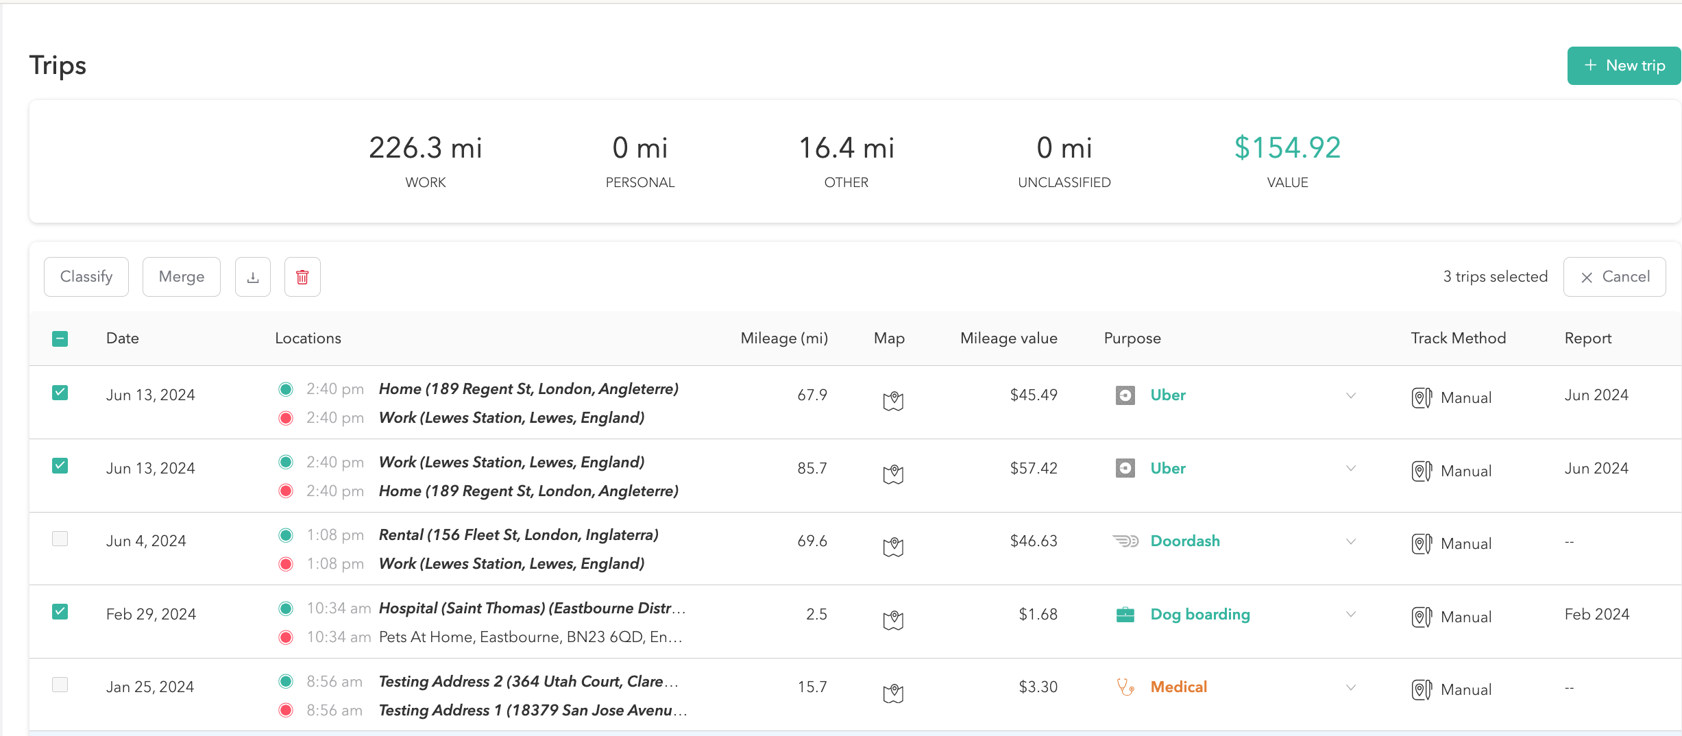Viewport: 1682px width, 736px height.
Task: Click the red trash delete icon
Action: click(302, 277)
